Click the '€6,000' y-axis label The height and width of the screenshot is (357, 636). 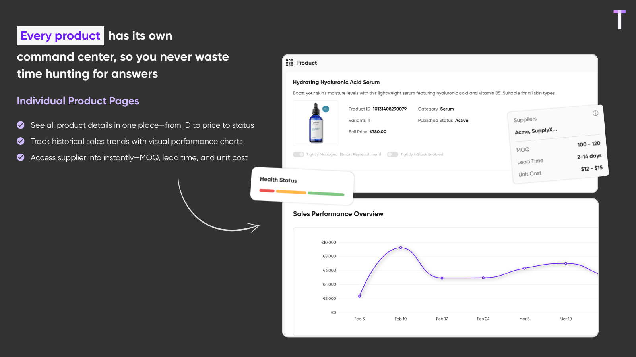coord(330,271)
